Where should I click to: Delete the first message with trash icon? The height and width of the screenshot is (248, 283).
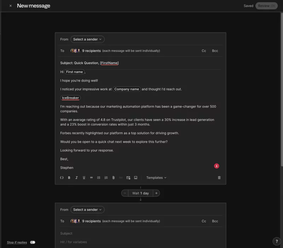click(219, 178)
